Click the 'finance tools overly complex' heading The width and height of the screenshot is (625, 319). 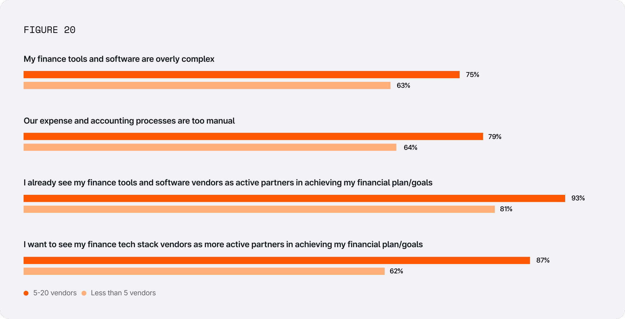(x=119, y=59)
